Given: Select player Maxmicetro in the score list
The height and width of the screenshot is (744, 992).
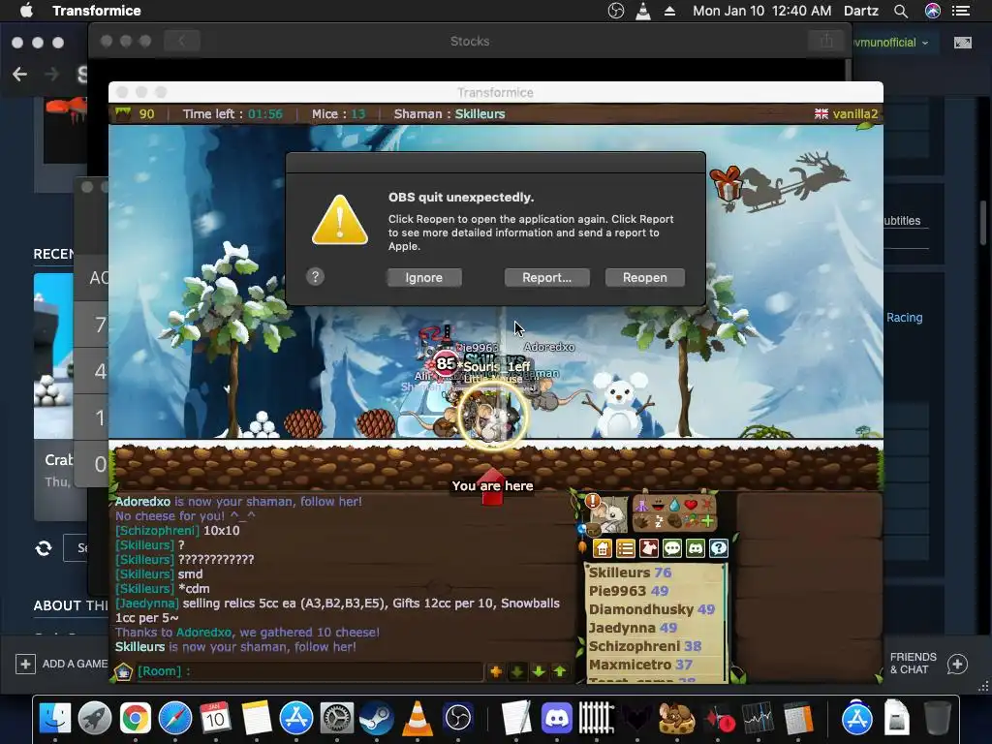Looking at the screenshot, I should pos(655,665).
